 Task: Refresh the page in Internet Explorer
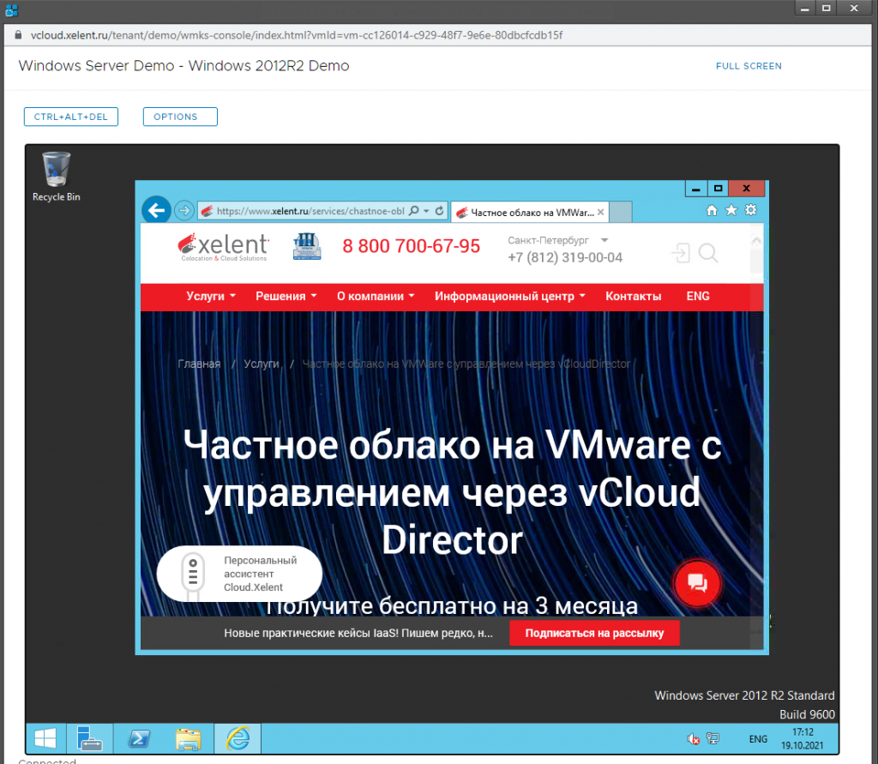(x=440, y=211)
